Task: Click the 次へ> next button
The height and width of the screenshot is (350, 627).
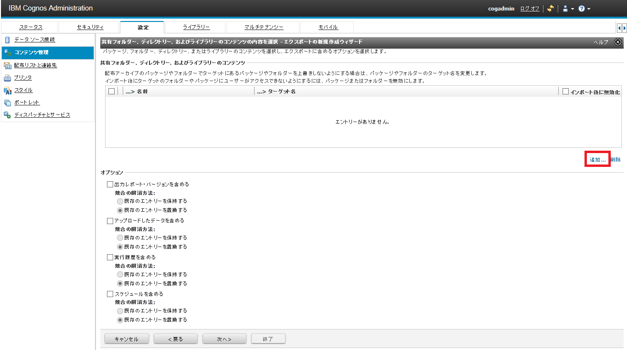Action: [224, 339]
